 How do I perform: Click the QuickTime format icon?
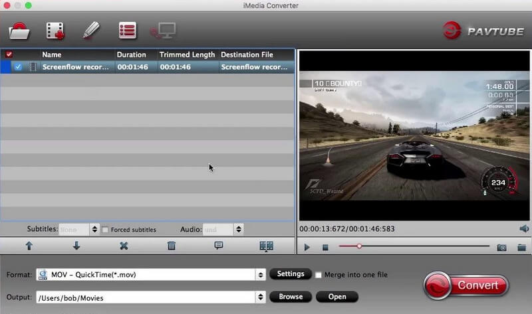(43, 274)
